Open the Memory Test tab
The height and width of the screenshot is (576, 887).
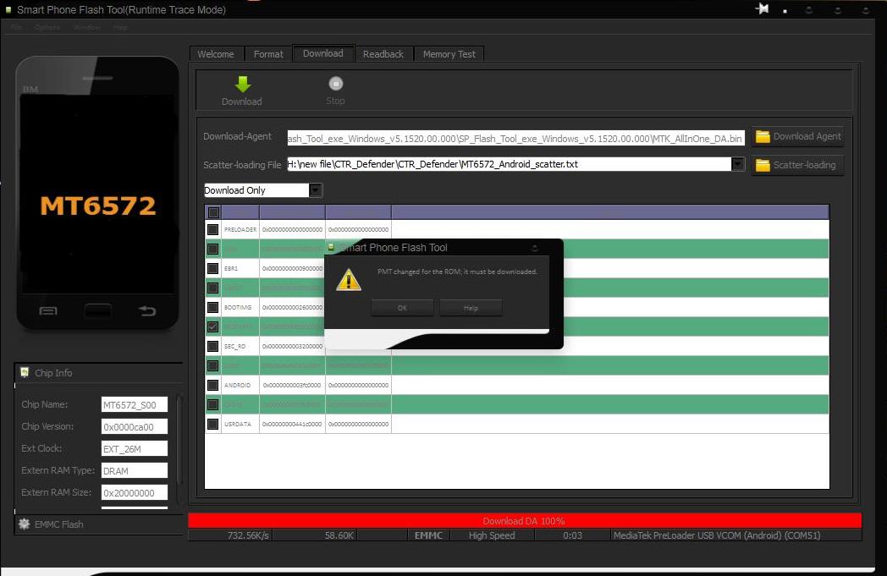pyautogui.click(x=449, y=54)
